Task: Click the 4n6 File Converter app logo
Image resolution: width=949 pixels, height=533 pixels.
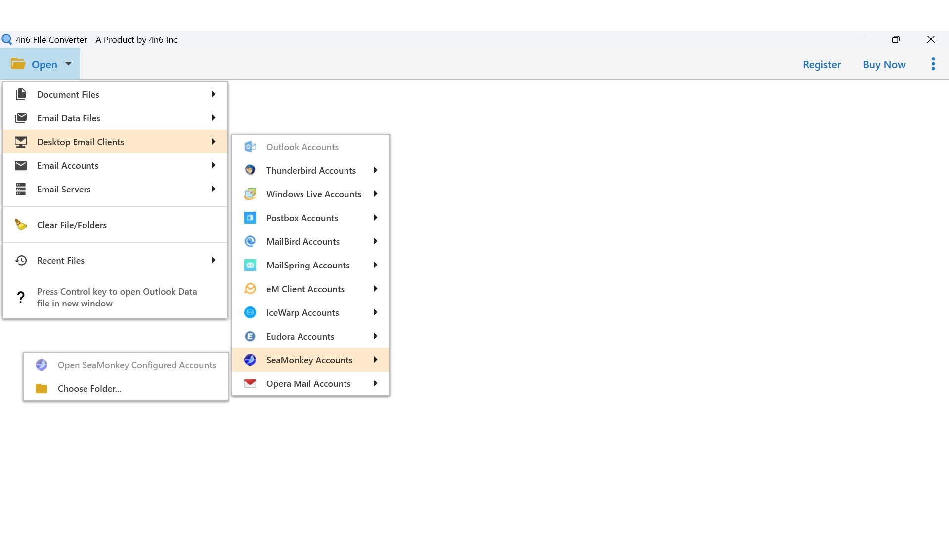Action: [x=7, y=39]
